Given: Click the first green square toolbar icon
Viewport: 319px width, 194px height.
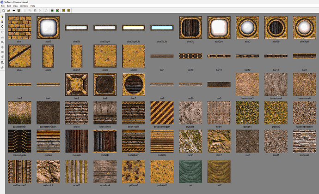Looking at the screenshot, I should coord(52,10).
